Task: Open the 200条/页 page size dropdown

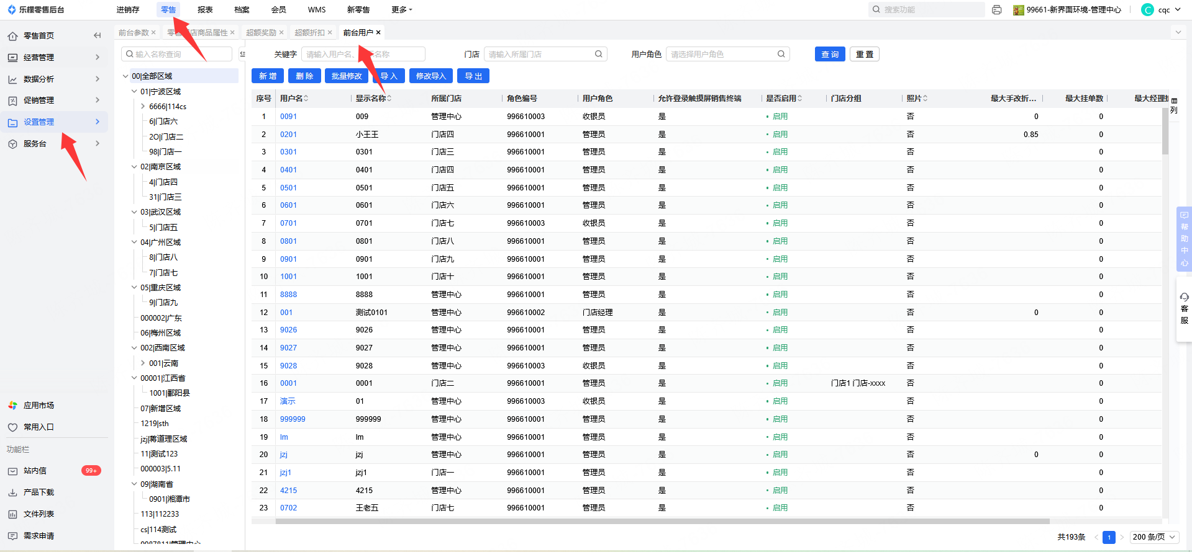Action: coord(1154,537)
